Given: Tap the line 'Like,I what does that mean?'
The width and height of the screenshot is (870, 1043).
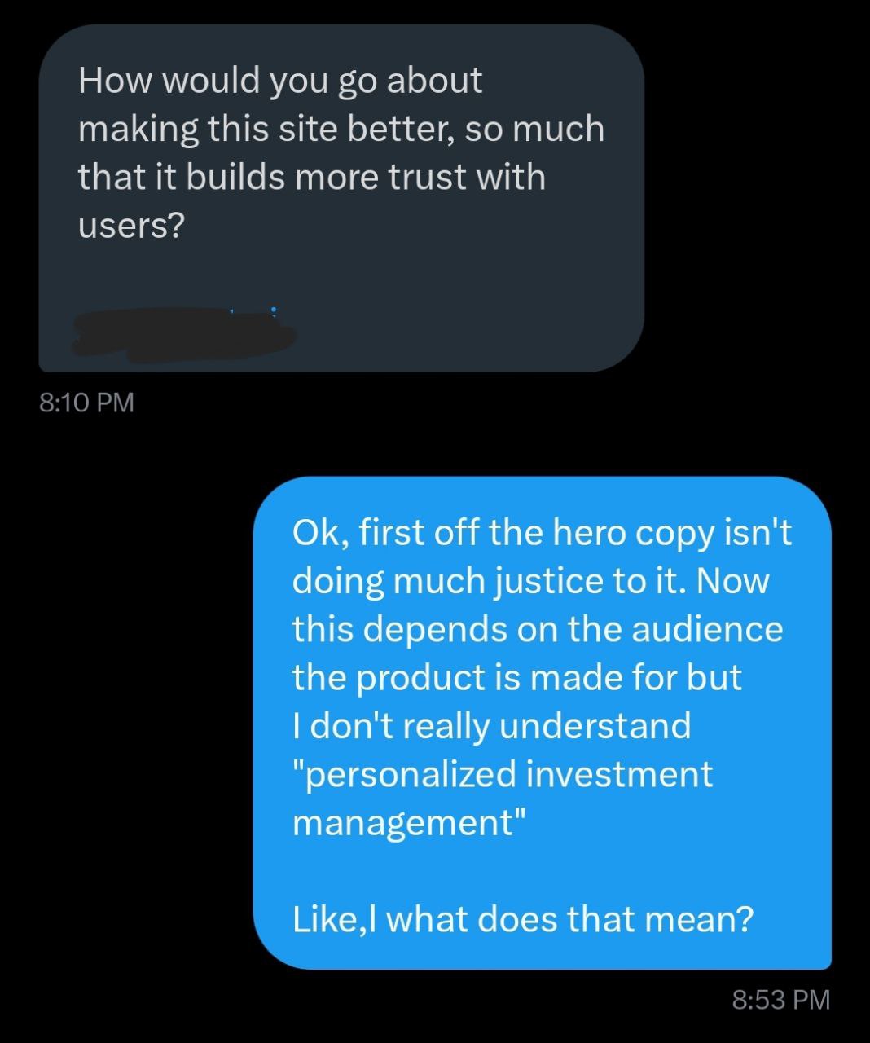Looking at the screenshot, I should tap(520, 918).
